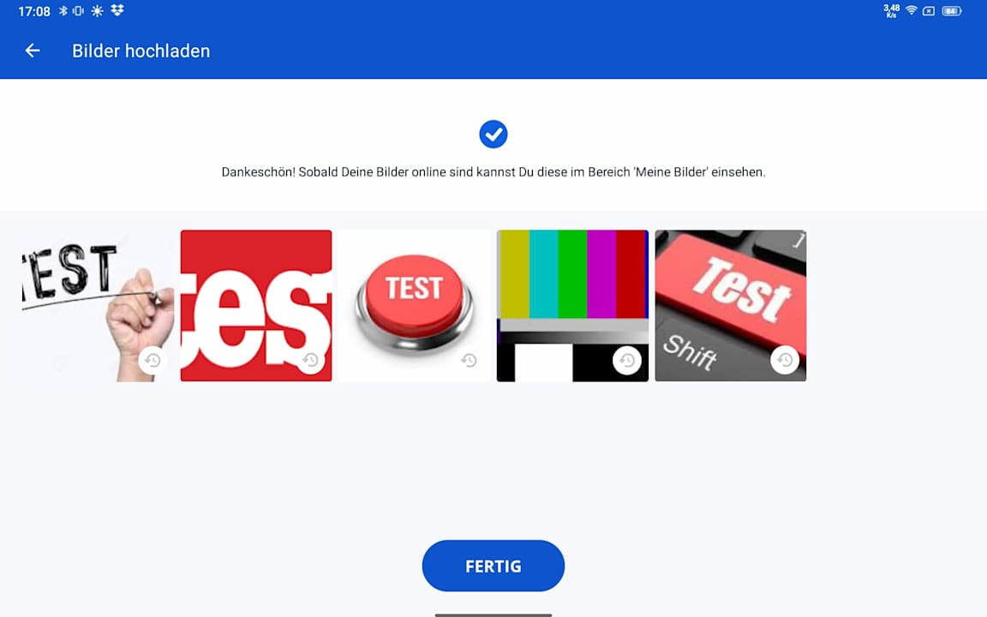Image resolution: width=987 pixels, height=617 pixels.
Task: Tap pending clock icon on color bars thumbnail
Action: click(627, 360)
